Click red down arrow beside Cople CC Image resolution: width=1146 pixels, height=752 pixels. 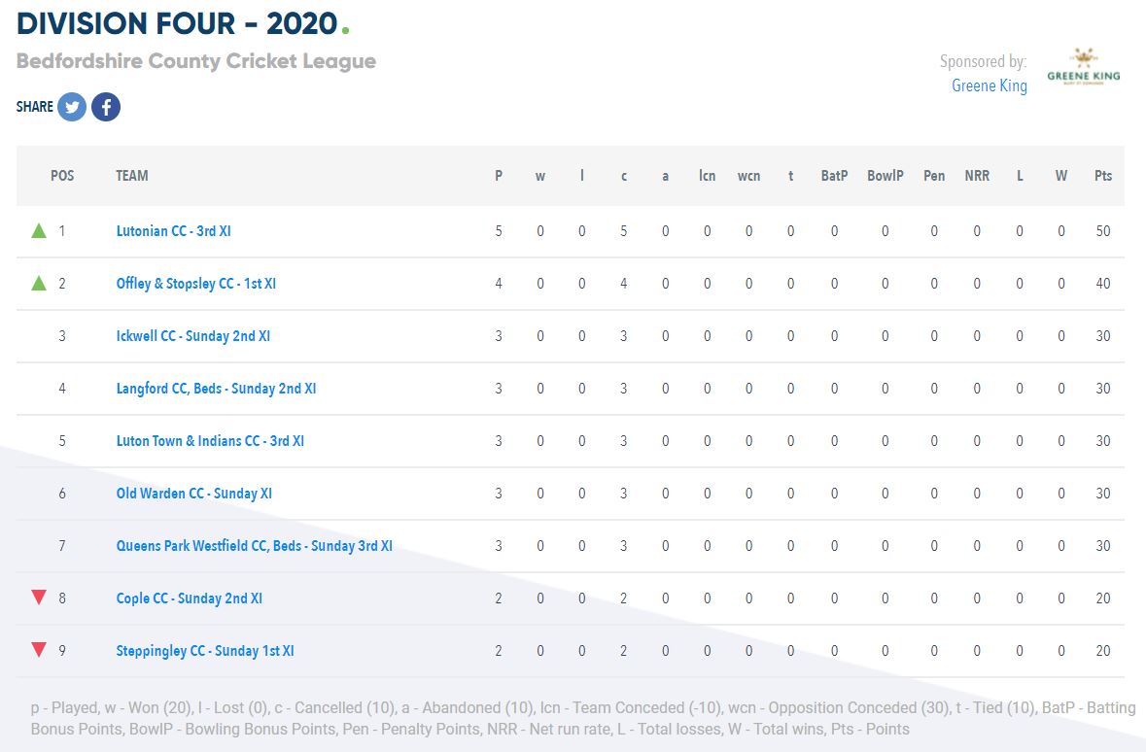[x=39, y=598]
